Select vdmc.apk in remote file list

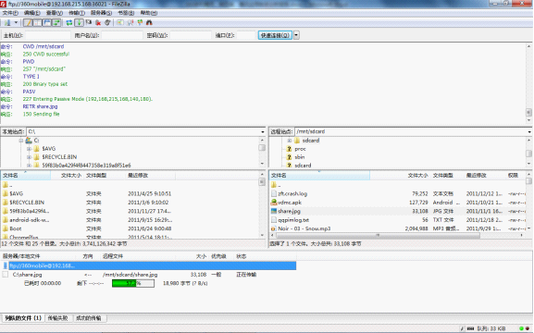(290, 203)
